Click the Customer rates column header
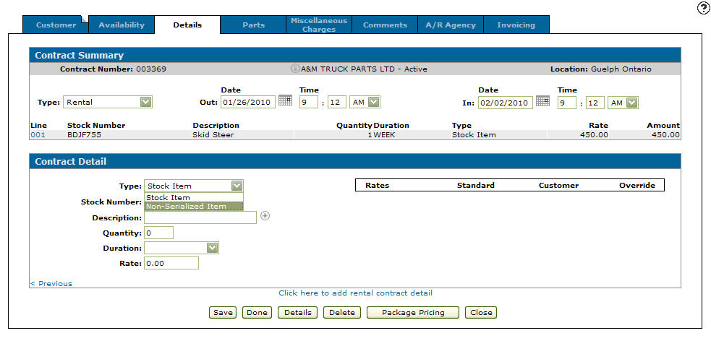711x341 pixels. 558,185
